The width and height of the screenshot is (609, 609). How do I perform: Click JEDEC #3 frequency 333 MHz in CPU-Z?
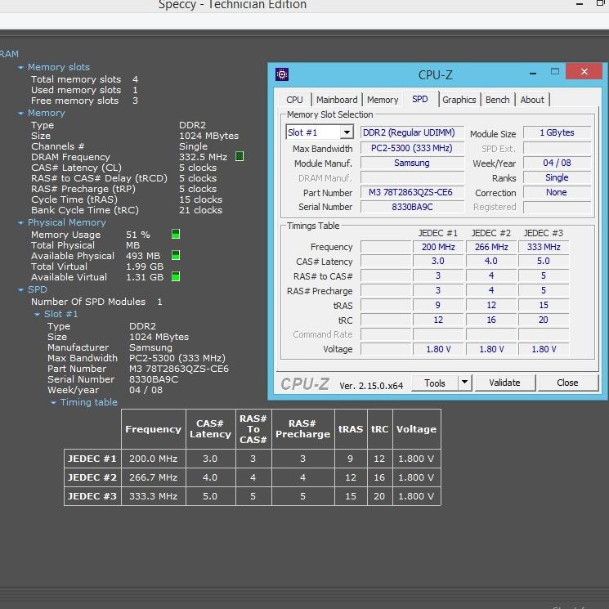[x=544, y=247]
